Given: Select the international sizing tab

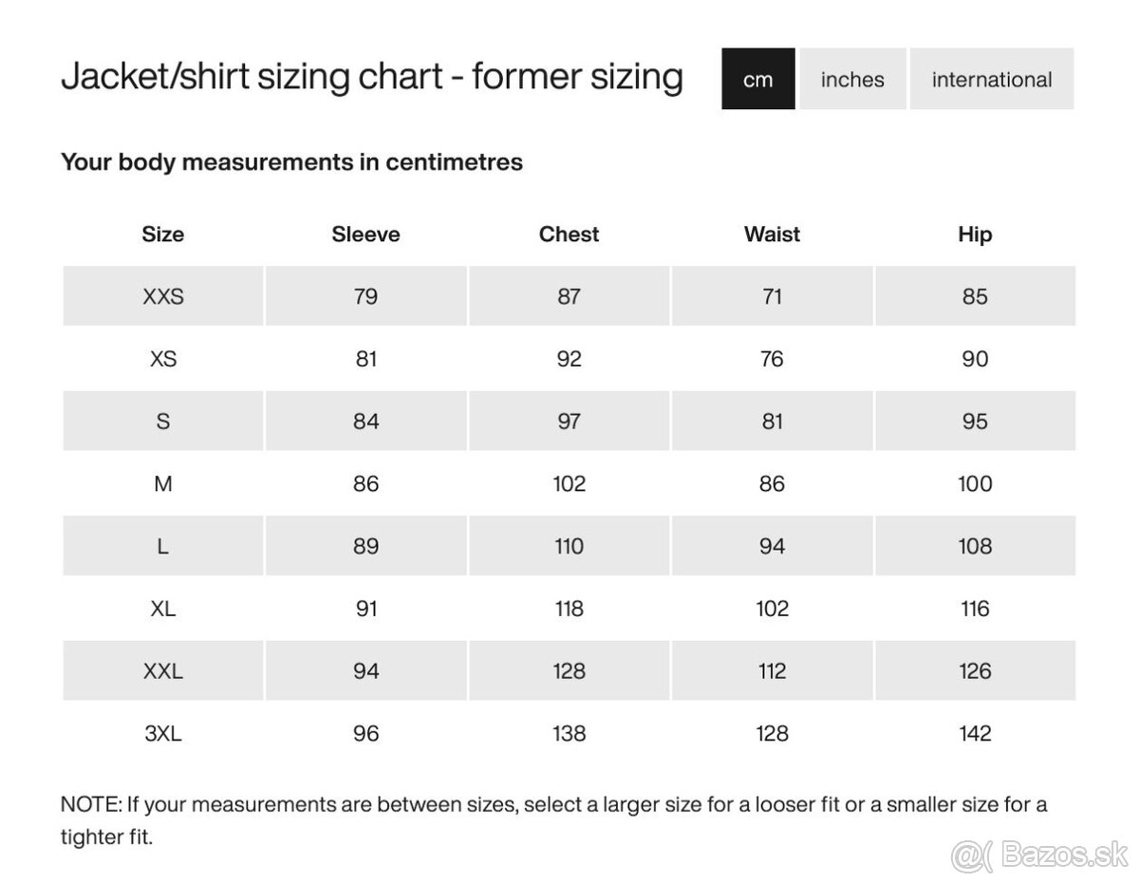Looking at the screenshot, I should point(992,80).
